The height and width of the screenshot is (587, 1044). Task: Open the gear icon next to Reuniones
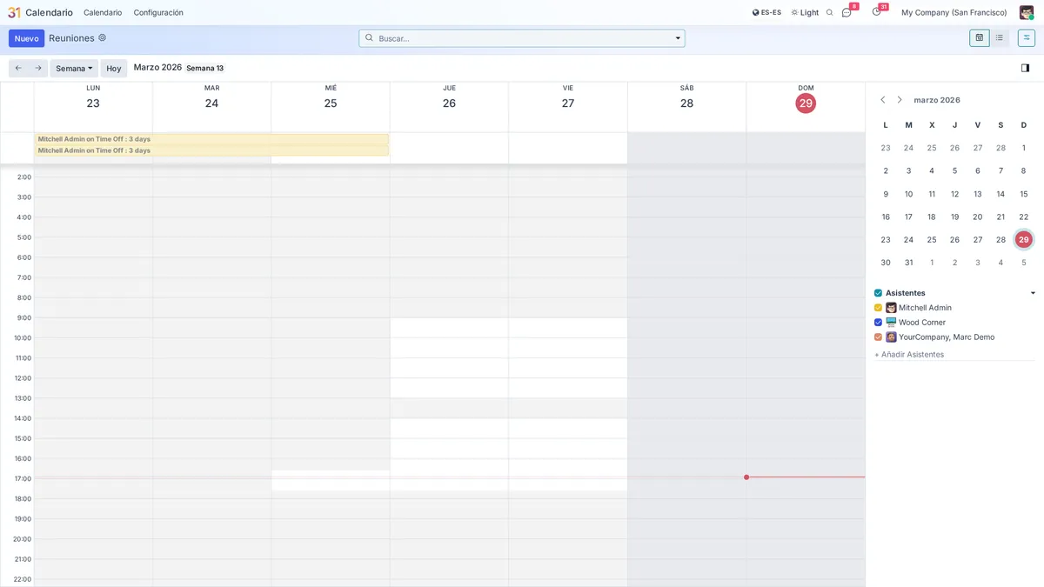[x=102, y=37]
